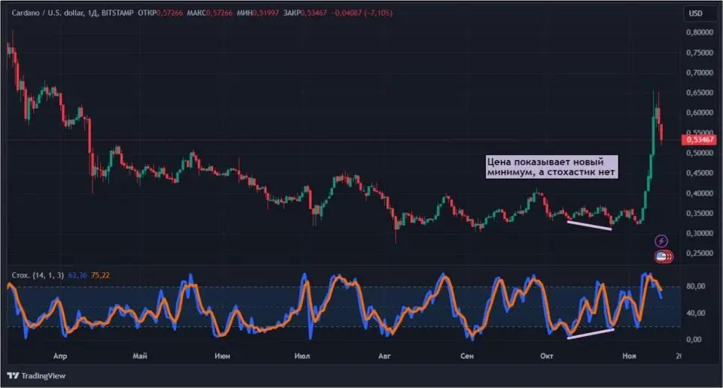723x388 pixels.
Task: Click the US flag economic events icon
Action: pyautogui.click(x=661, y=256)
